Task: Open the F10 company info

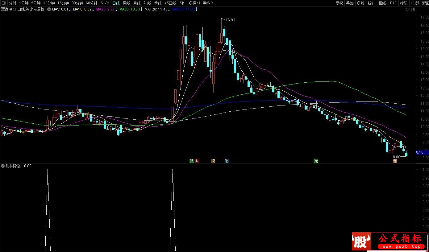Action: 393,3
